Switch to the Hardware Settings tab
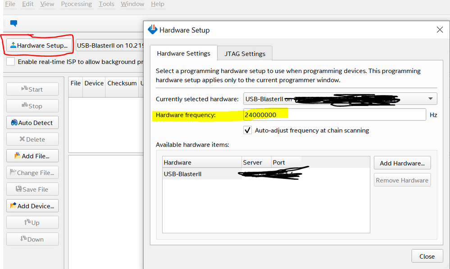The height and width of the screenshot is (269, 450). pyautogui.click(x=184, y=54)
